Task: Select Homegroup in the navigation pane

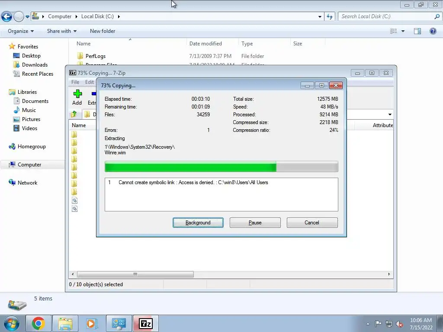Action: [x=31, y=146]
